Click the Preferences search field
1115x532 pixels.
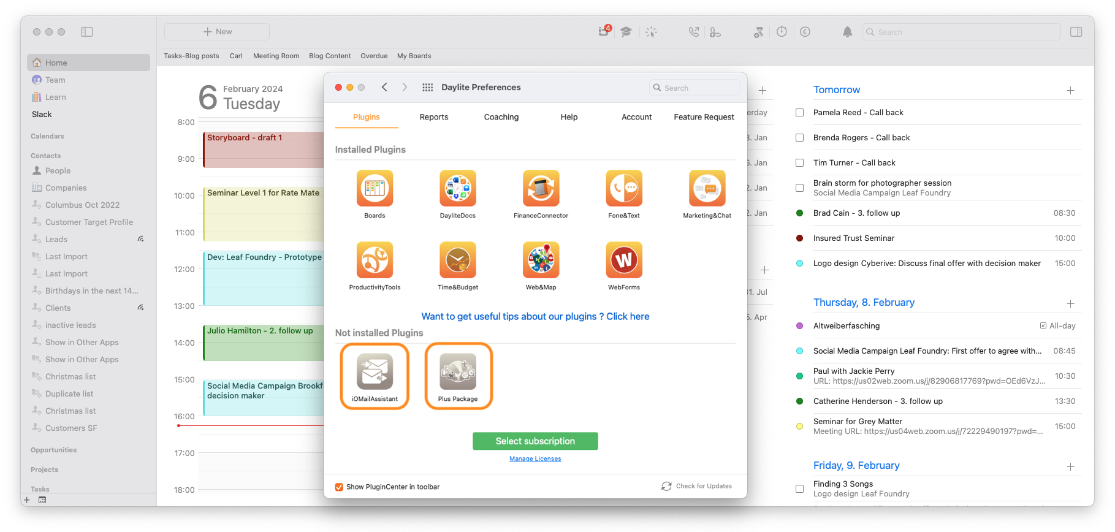[694, 88]
